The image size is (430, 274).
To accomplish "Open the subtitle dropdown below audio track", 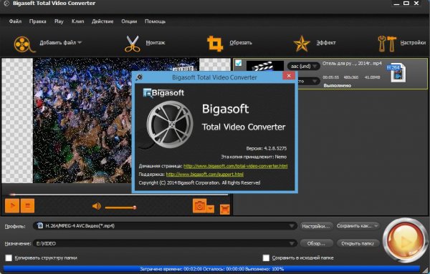I will (x=308, y=82).
